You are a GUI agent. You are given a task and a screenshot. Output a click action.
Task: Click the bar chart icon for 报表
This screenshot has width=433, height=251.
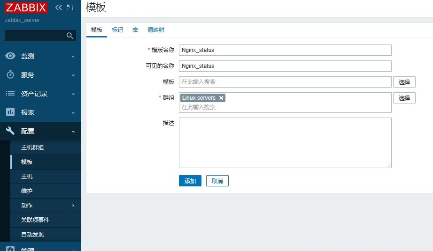point(10,112)
